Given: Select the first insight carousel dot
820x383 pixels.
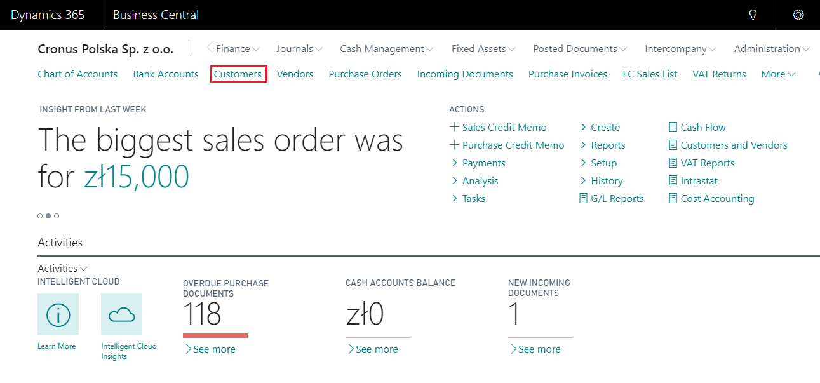Looking at the screenshot, I should 40,216.
